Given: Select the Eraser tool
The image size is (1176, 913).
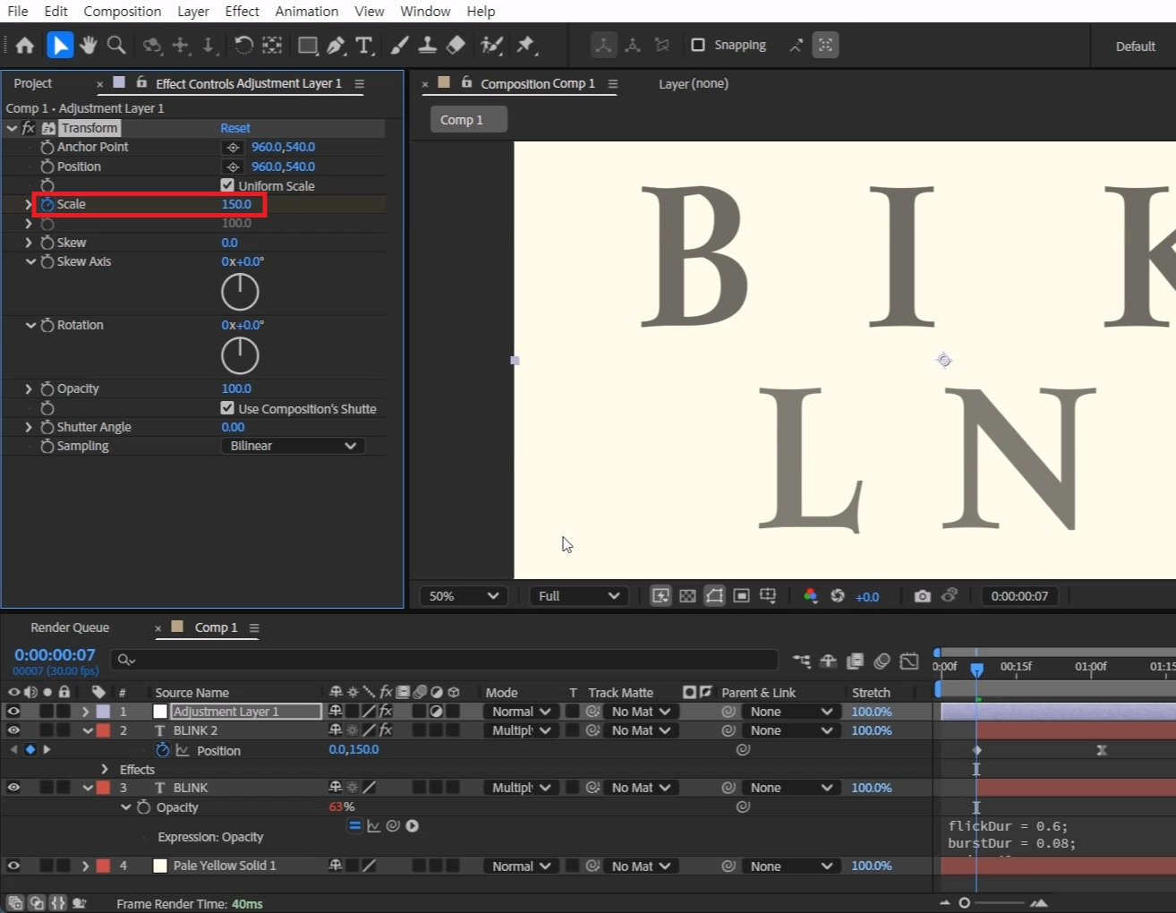Looking at the screenshot, I should click(x=456, y=45).
